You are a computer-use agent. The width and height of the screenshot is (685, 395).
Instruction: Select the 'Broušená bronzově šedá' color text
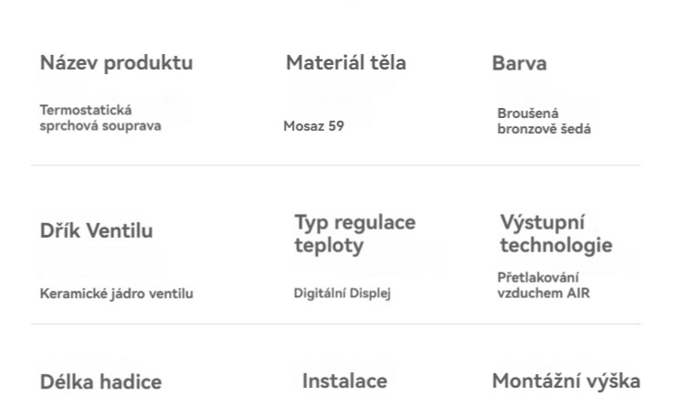tap(543, 121)
